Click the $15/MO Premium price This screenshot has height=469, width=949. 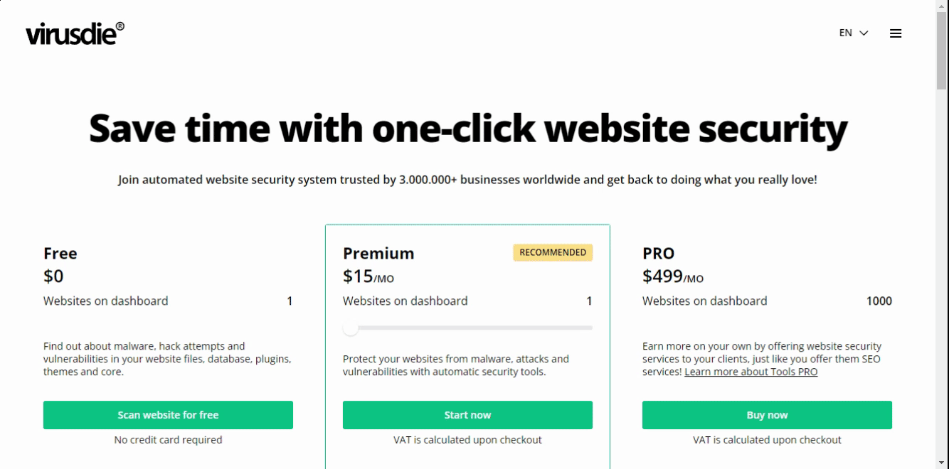click(369, 276)
